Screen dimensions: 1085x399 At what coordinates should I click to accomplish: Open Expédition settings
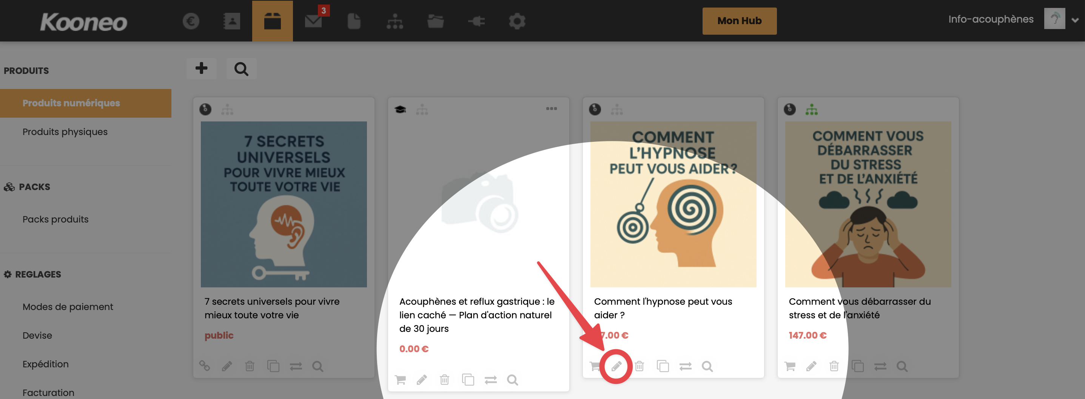click(45, 364)
